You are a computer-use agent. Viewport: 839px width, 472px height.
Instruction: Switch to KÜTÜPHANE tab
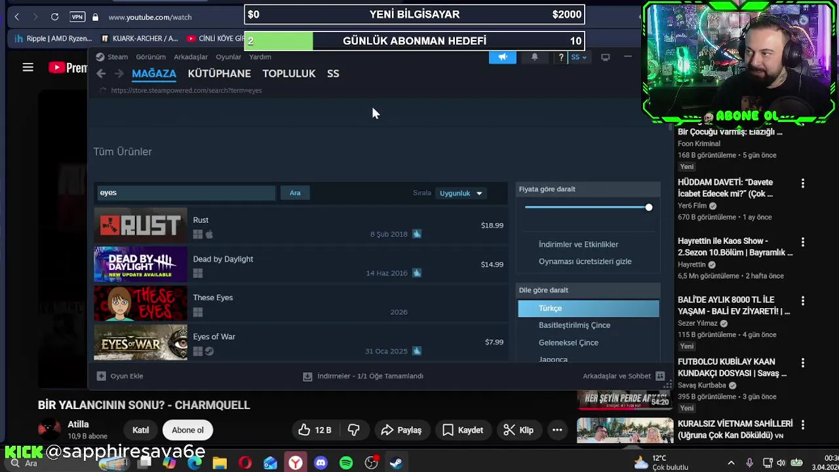point(219,73)
